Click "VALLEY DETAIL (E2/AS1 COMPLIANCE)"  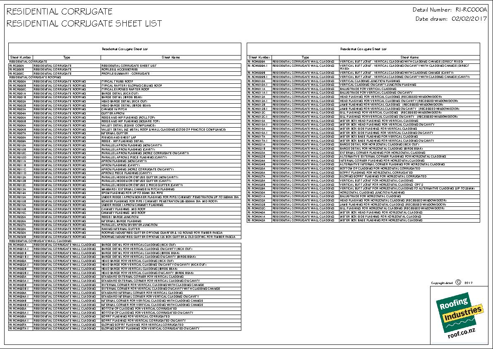pos(128,125)
